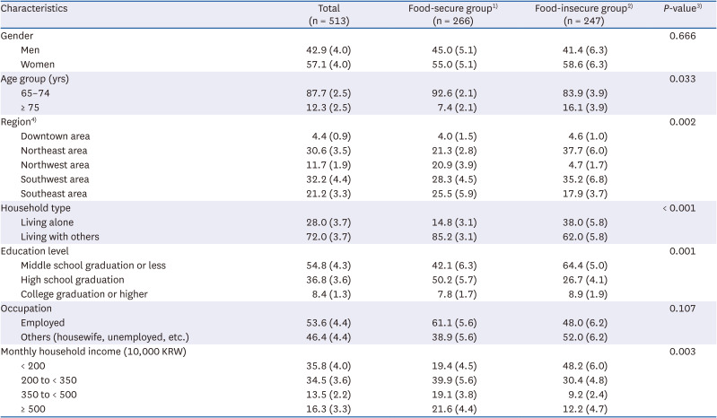Click the 'Household type' section heading

[x=39, y=207]
